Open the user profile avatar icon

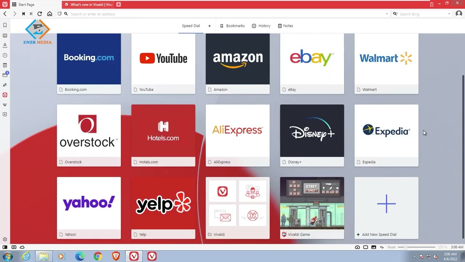458,14
